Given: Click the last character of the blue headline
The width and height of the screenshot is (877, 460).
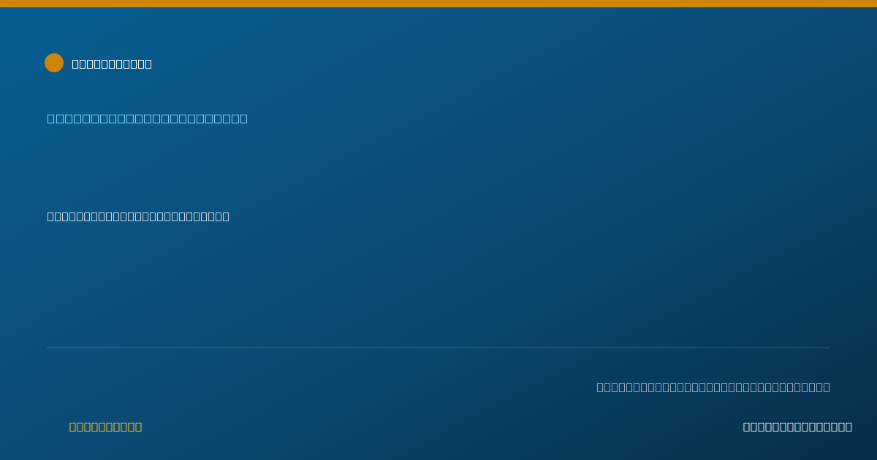Looking at the screenshot, I should (243, 118).
